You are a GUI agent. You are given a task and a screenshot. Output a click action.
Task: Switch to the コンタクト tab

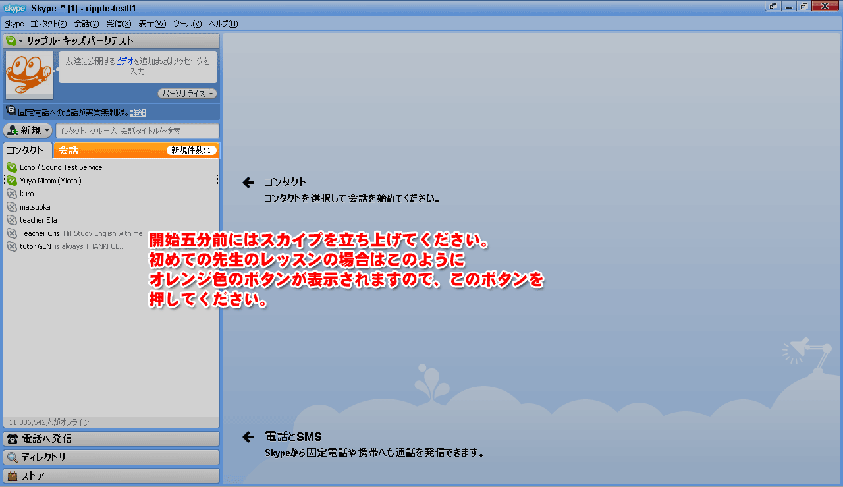tap(28, 150)
